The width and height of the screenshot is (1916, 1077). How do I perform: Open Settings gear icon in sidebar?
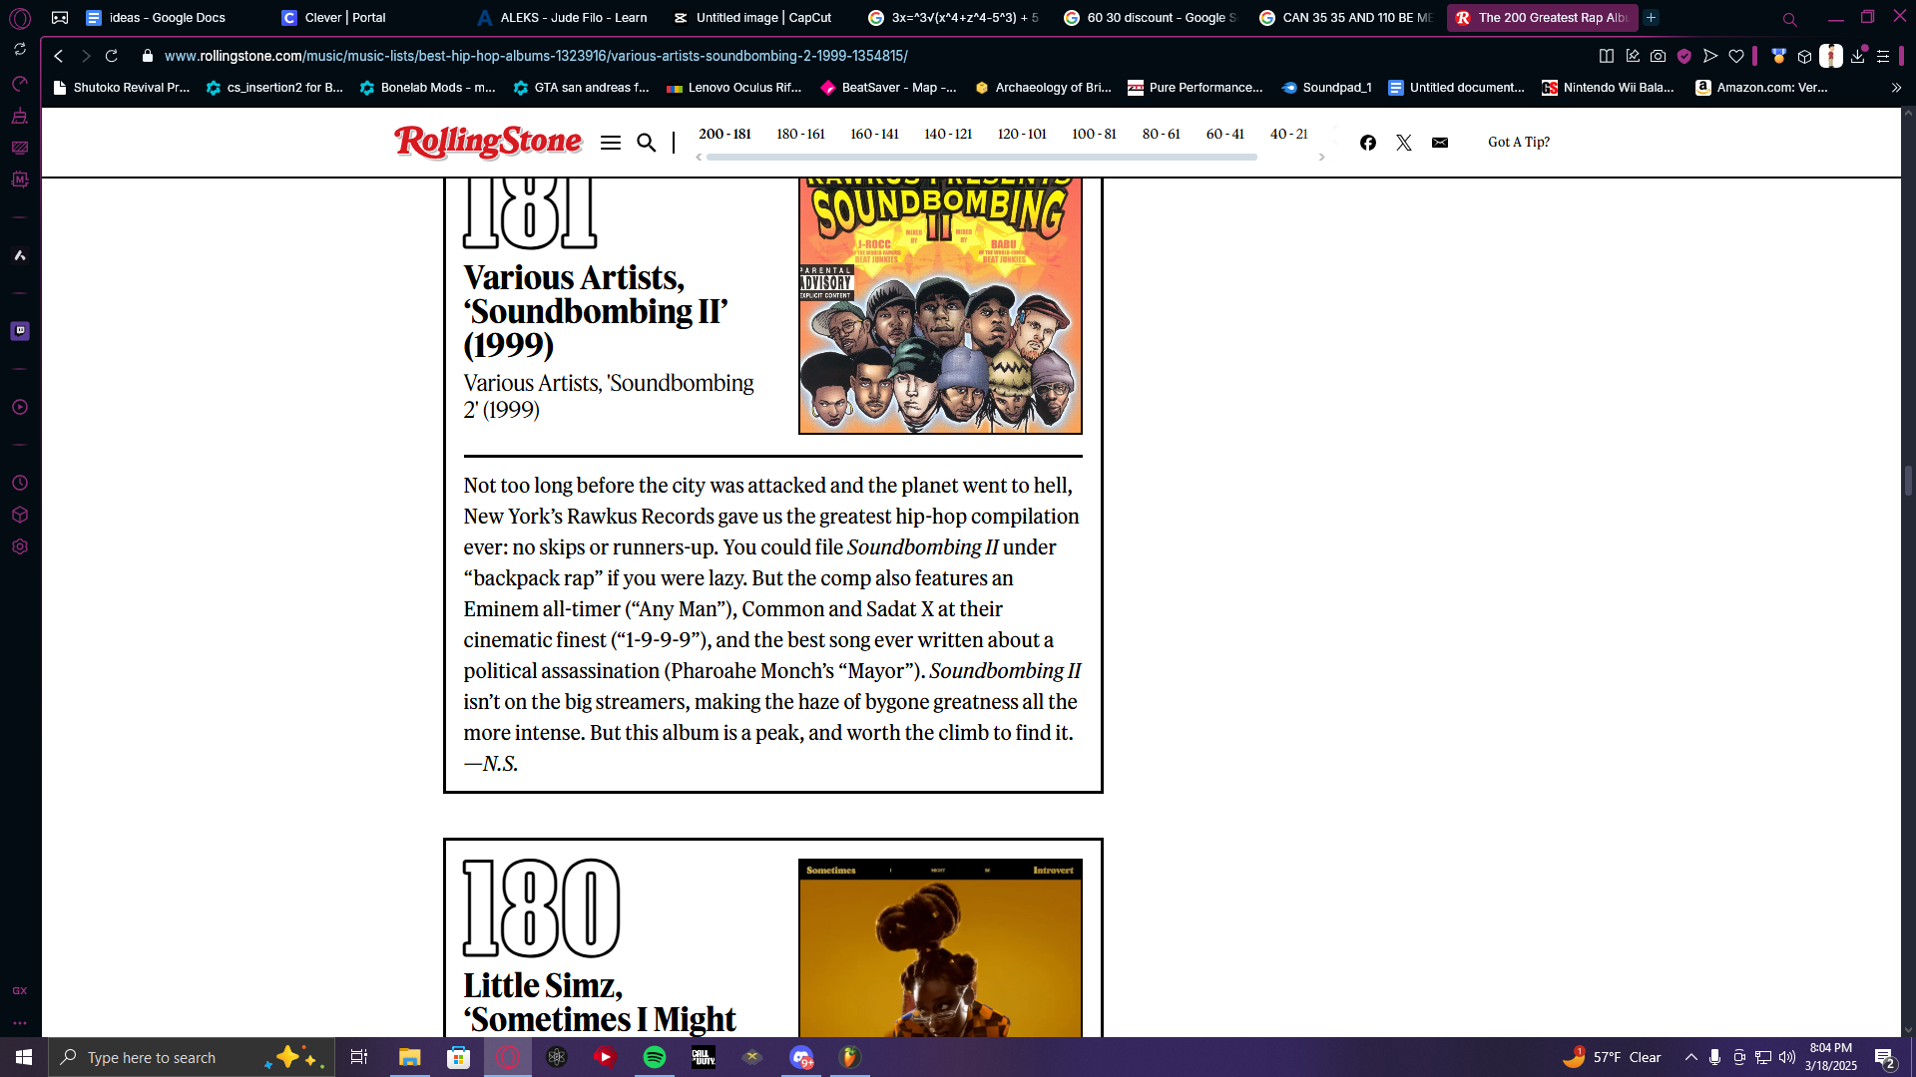(x=20, y=546)
